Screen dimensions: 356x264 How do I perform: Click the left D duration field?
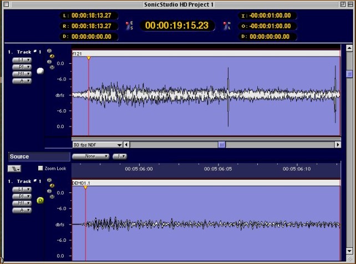pos(89,37)
